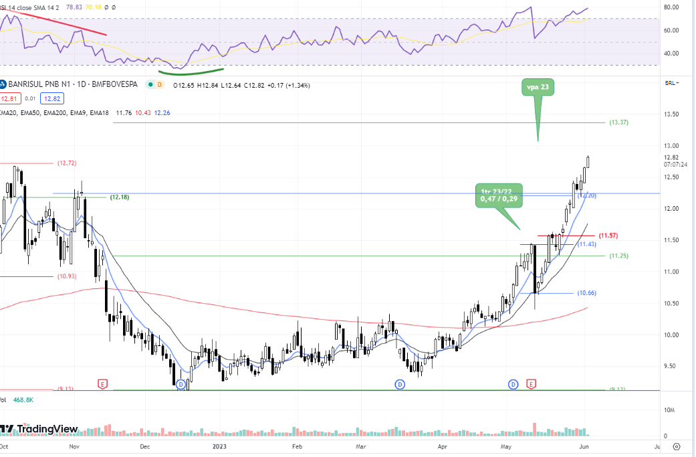
Task: Click the Apr label on time axis
Action: pos(442,446)
